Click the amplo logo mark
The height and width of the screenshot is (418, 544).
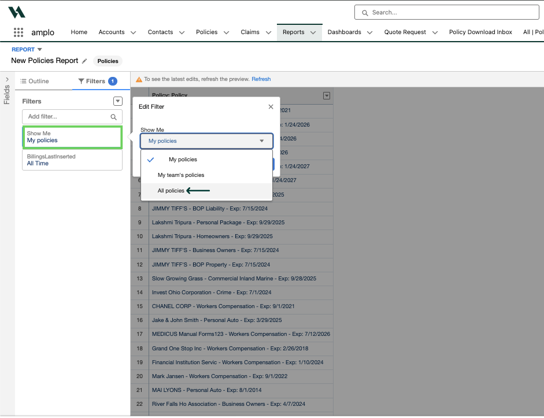tap(17, 12)
